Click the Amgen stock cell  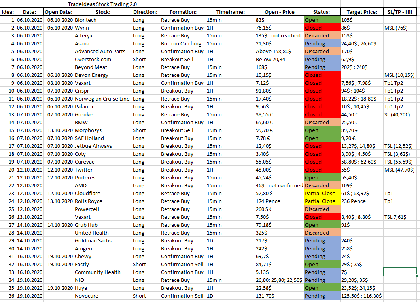(103, 248)
